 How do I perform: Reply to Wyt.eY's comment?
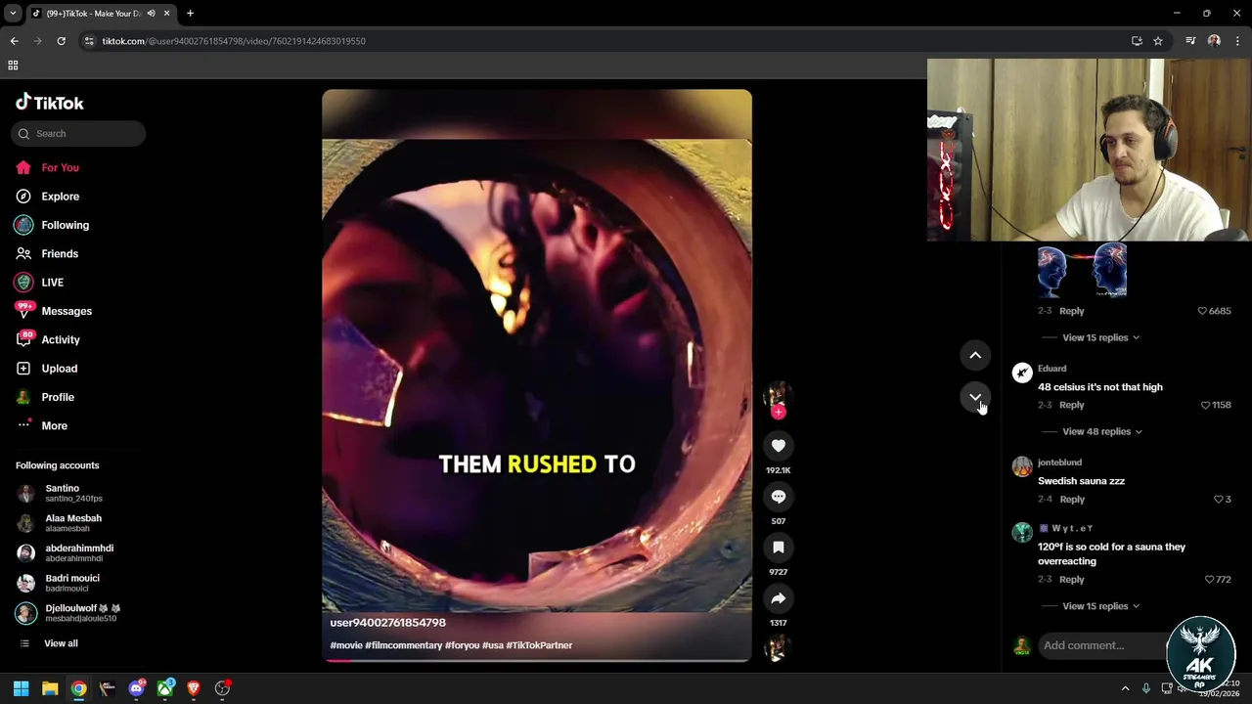1072,580
